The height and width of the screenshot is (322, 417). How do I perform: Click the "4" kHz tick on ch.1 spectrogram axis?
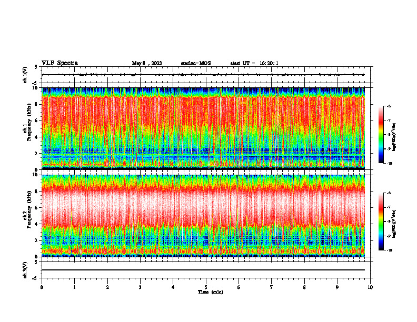(x=37, y=137)
